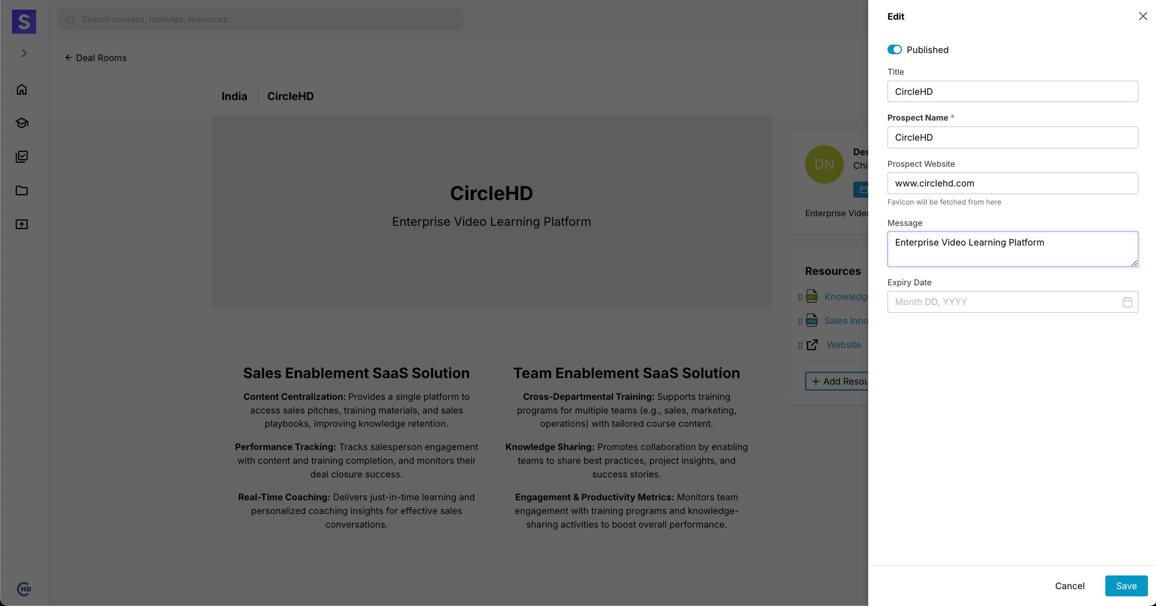1156x606 pixels.
Task: Click the purple S app logo
Action: [24, 22]
